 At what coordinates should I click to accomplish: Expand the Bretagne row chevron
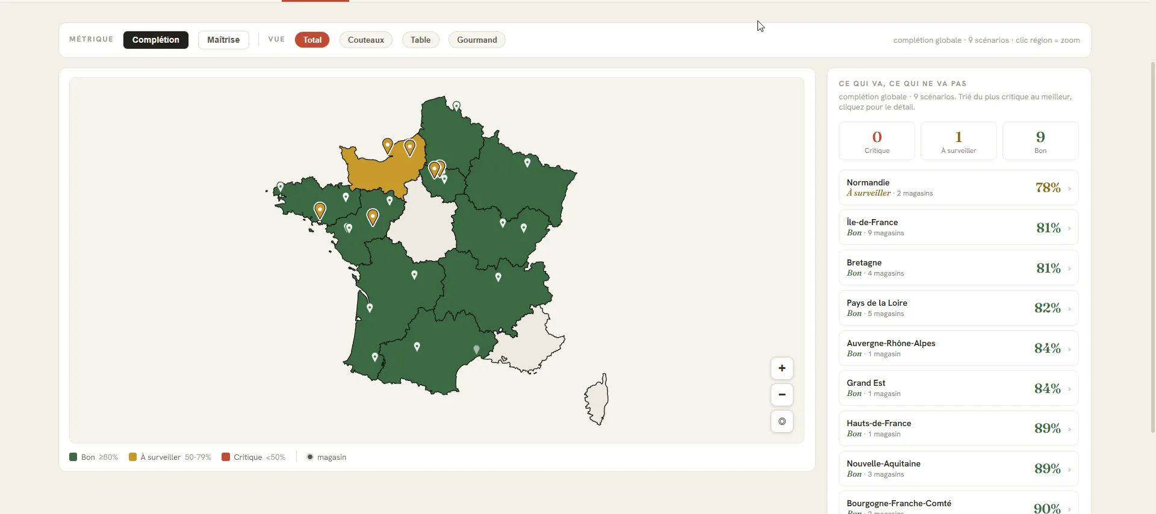point(1069,268)
